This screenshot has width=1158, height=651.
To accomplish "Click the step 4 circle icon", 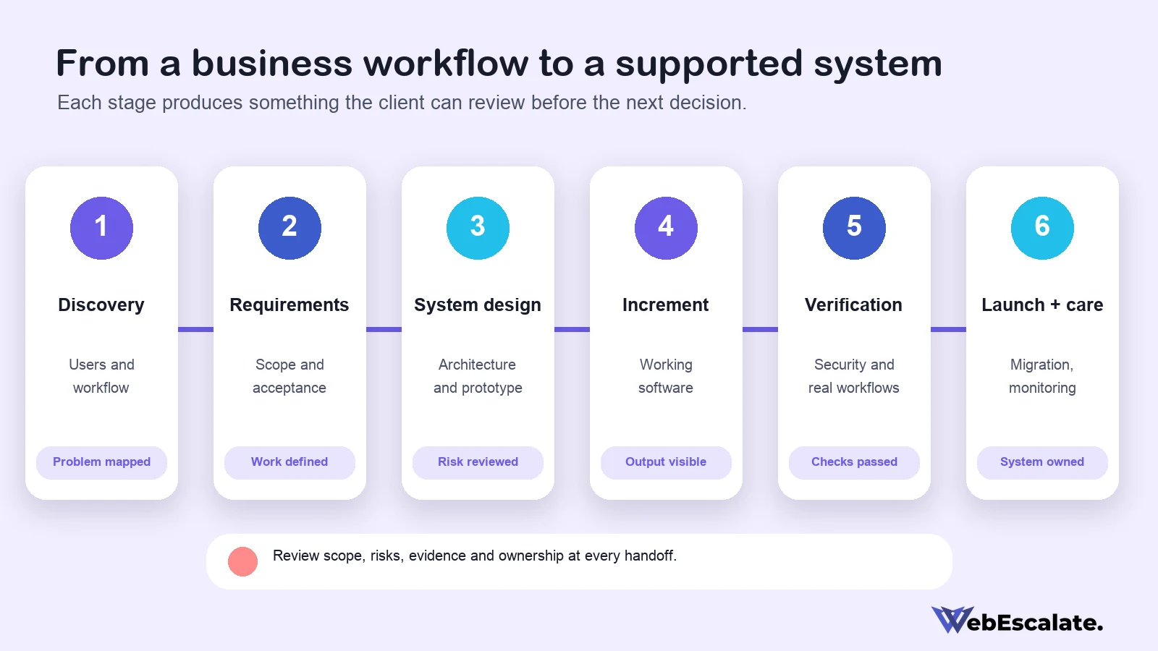I will point(666,228).
